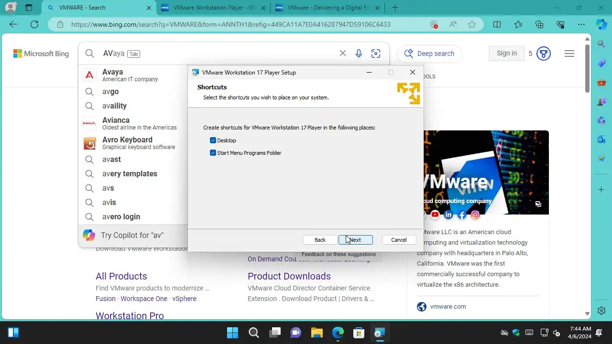Open VMware Instagram profile icon
This screenshot has width=612, height=344.
pyautogui.click(x=475, y=215)
